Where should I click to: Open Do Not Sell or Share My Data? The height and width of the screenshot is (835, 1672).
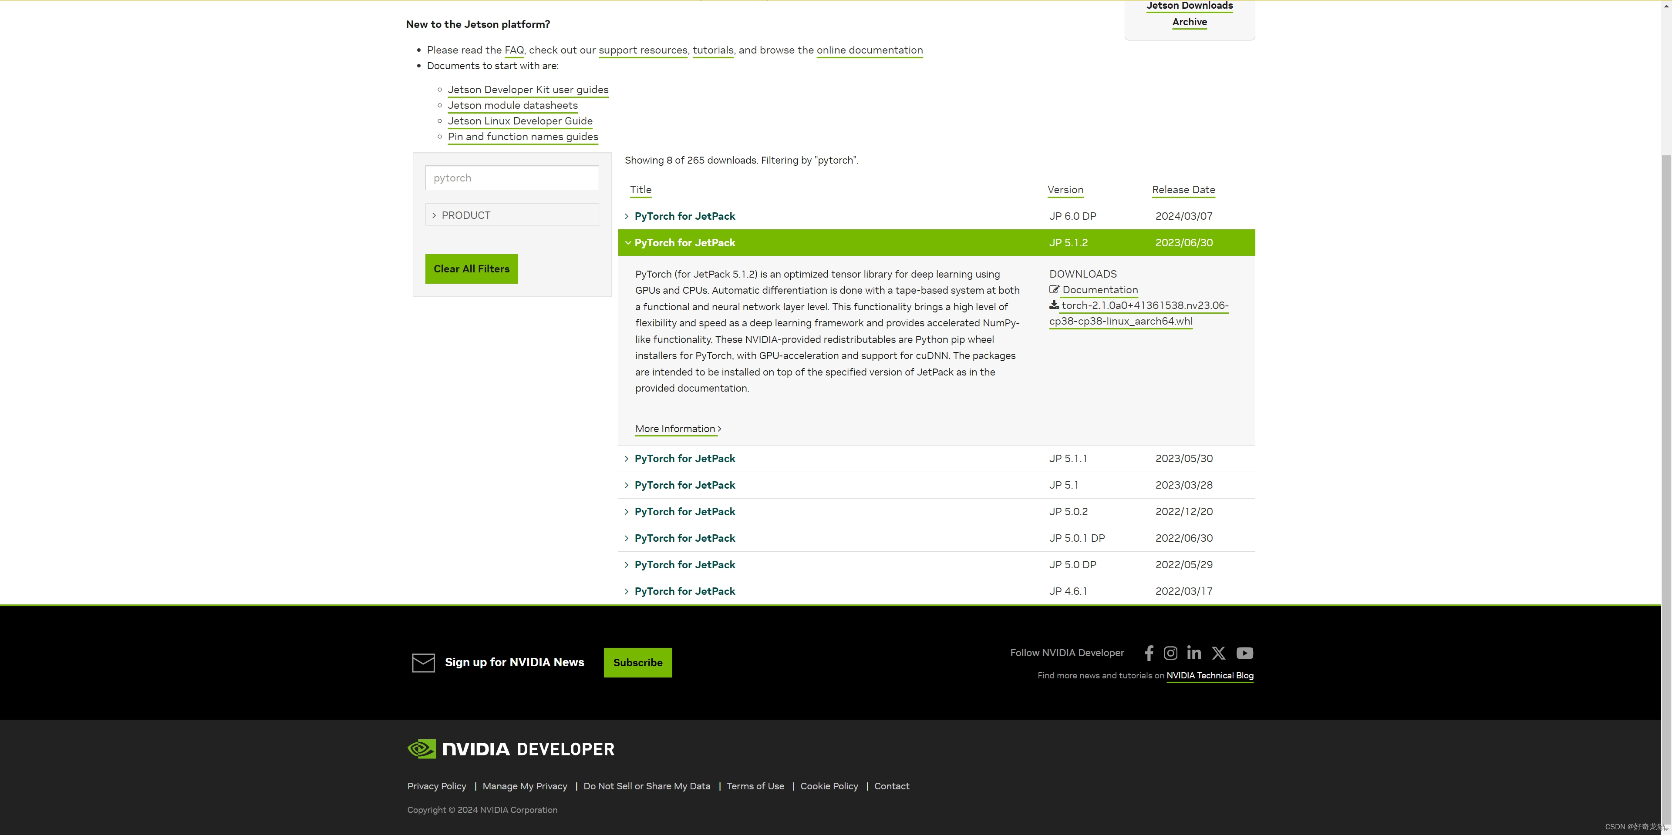647,786
